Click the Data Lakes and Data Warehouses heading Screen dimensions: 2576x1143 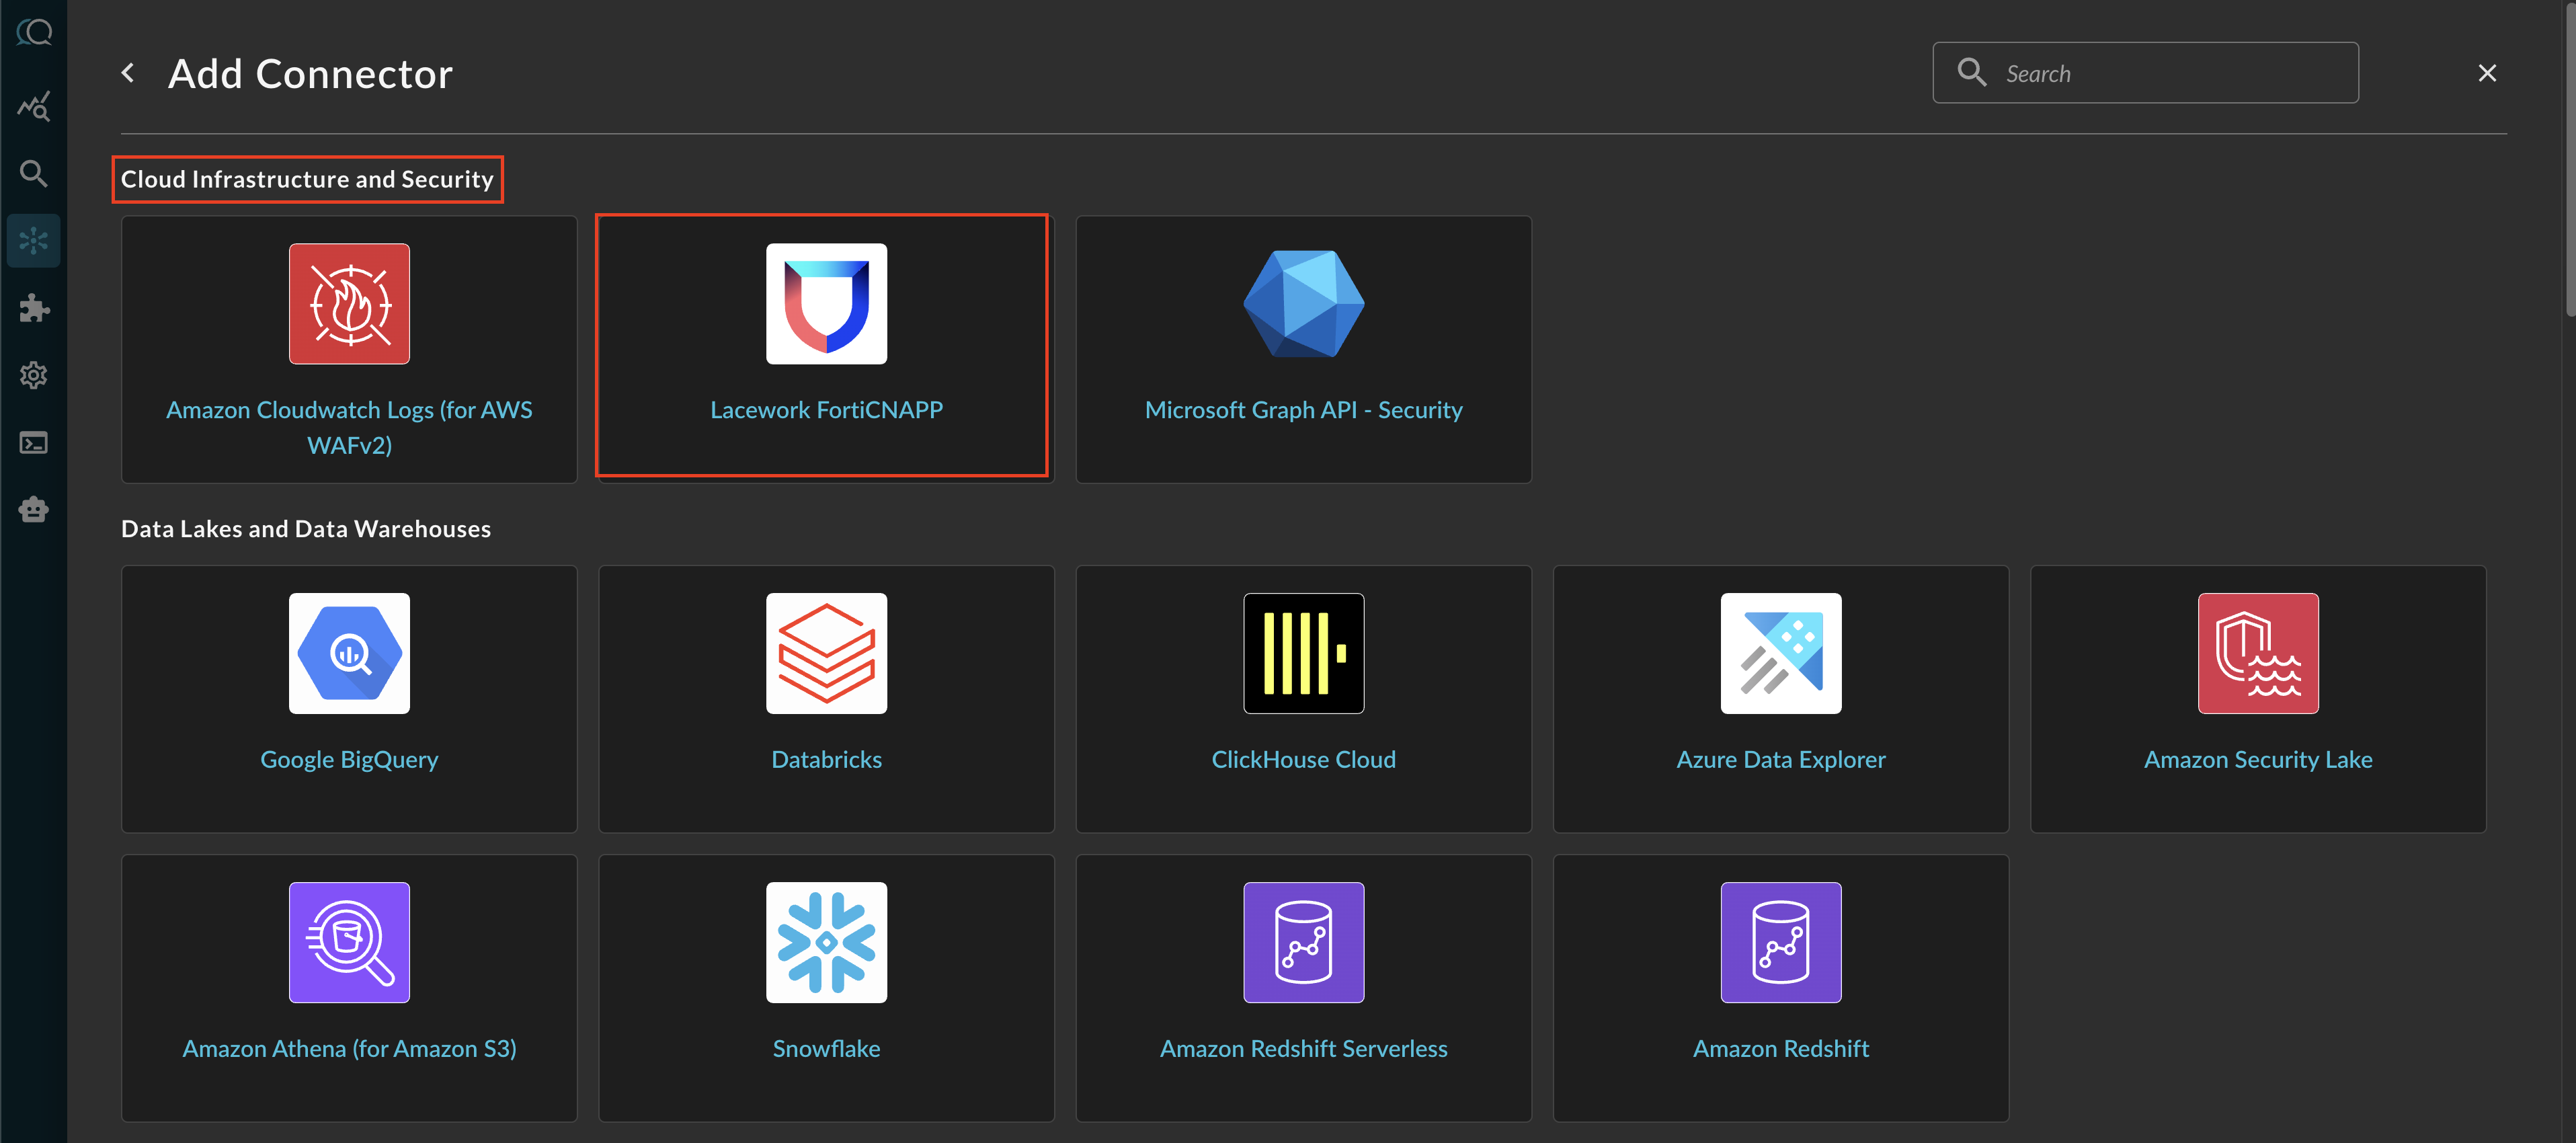coord(306,529)
